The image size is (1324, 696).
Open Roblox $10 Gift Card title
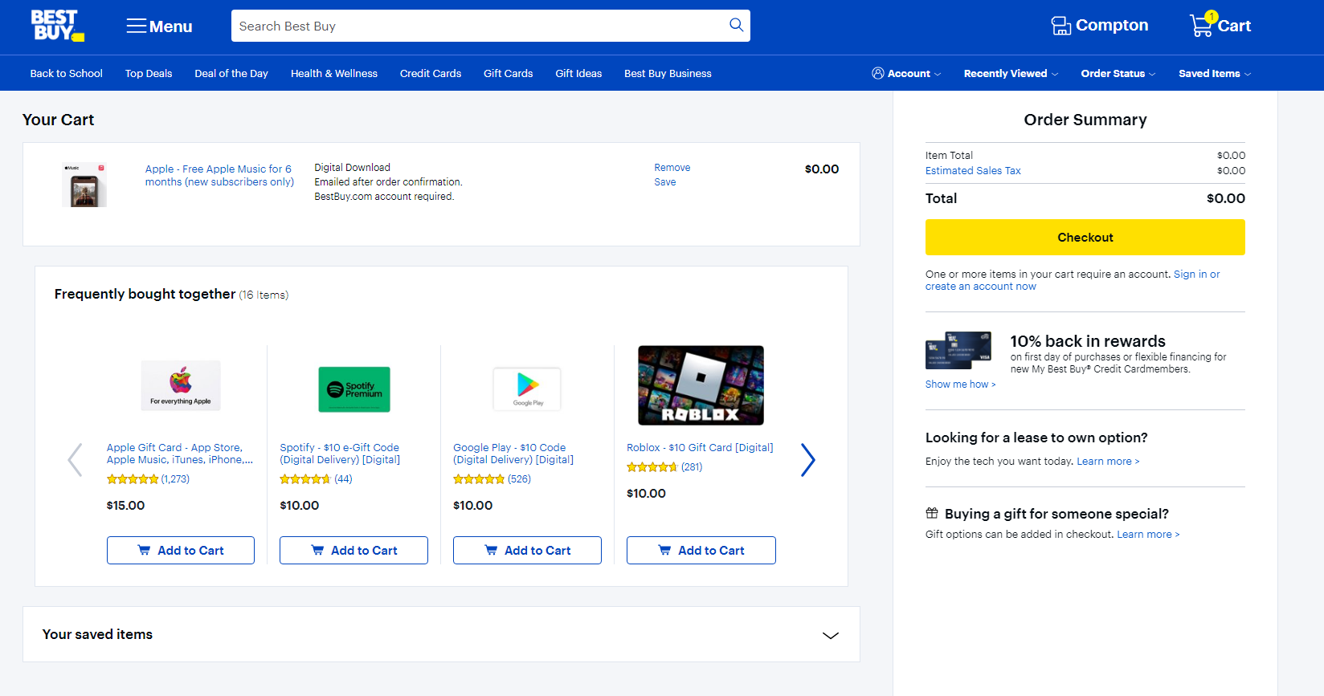click(700, 448)
